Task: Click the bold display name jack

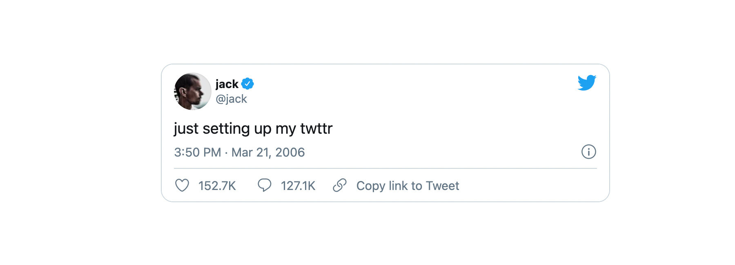Action: click(x=227, y=84)
